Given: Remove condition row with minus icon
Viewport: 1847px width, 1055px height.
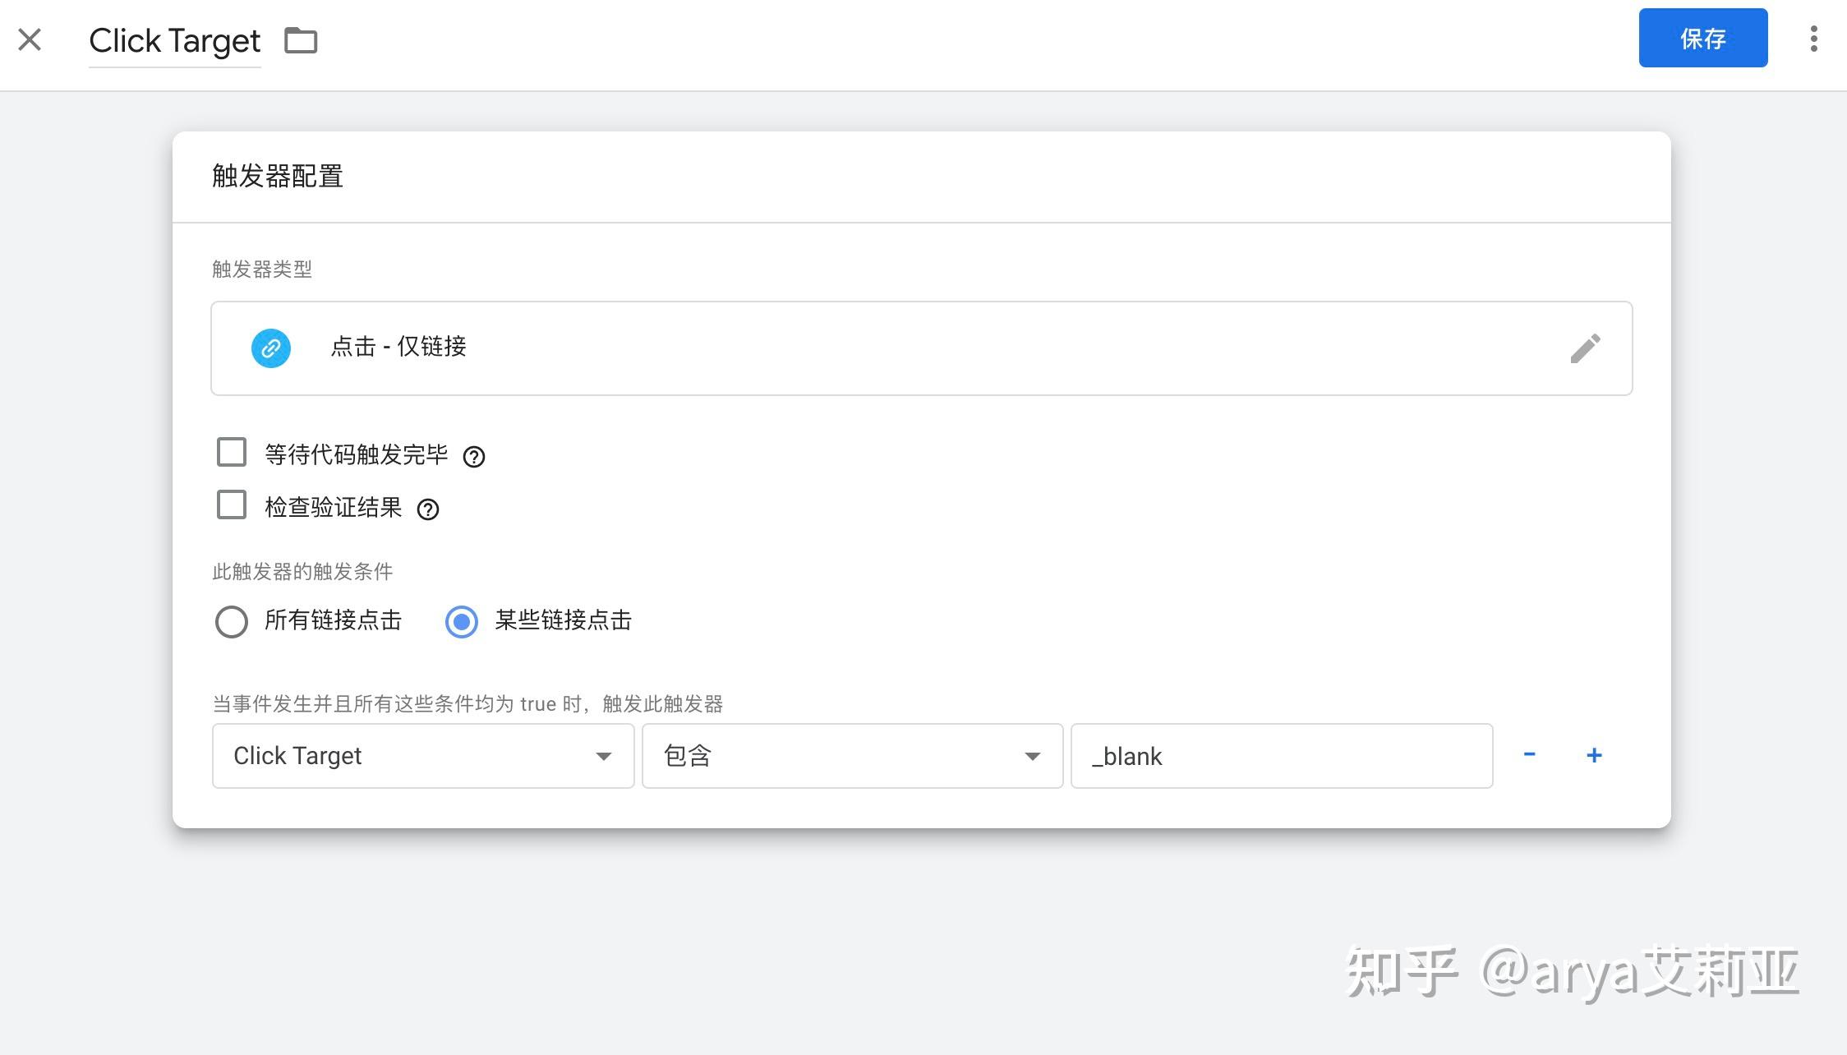Looking at the screenshot, I should point(1529,754).
